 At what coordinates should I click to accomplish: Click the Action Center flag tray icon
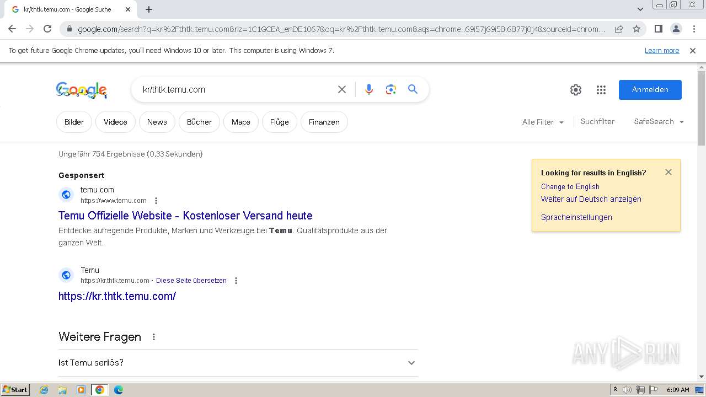(x=654, y=390)
